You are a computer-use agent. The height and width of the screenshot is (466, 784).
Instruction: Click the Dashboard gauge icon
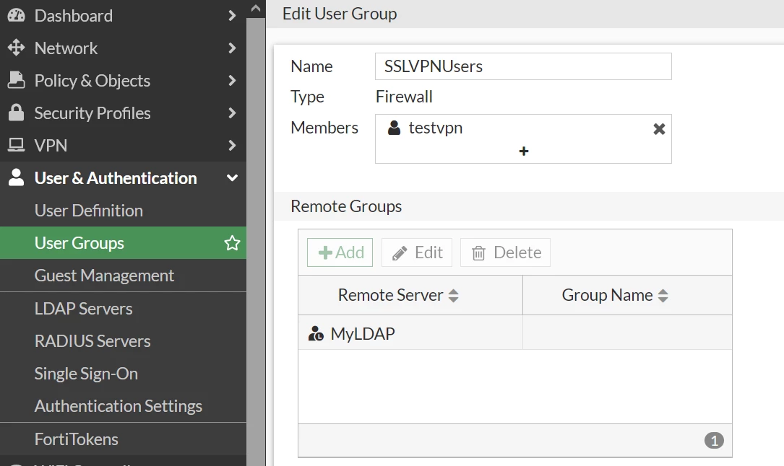16,15
